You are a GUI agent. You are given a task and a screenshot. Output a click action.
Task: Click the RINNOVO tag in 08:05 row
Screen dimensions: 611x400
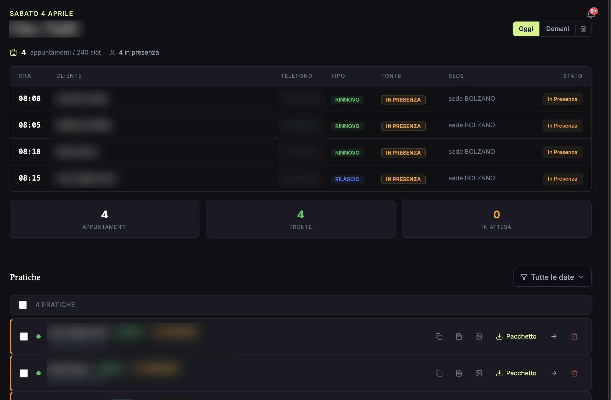pos(347,126)
